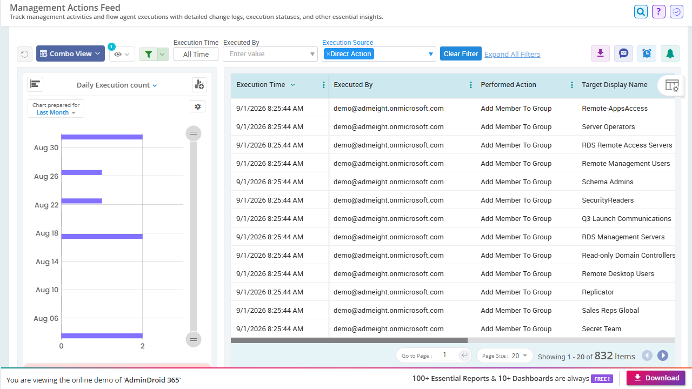Click the Clear Filter button
The width and height of the screenshot is (692, 389).
461,53
